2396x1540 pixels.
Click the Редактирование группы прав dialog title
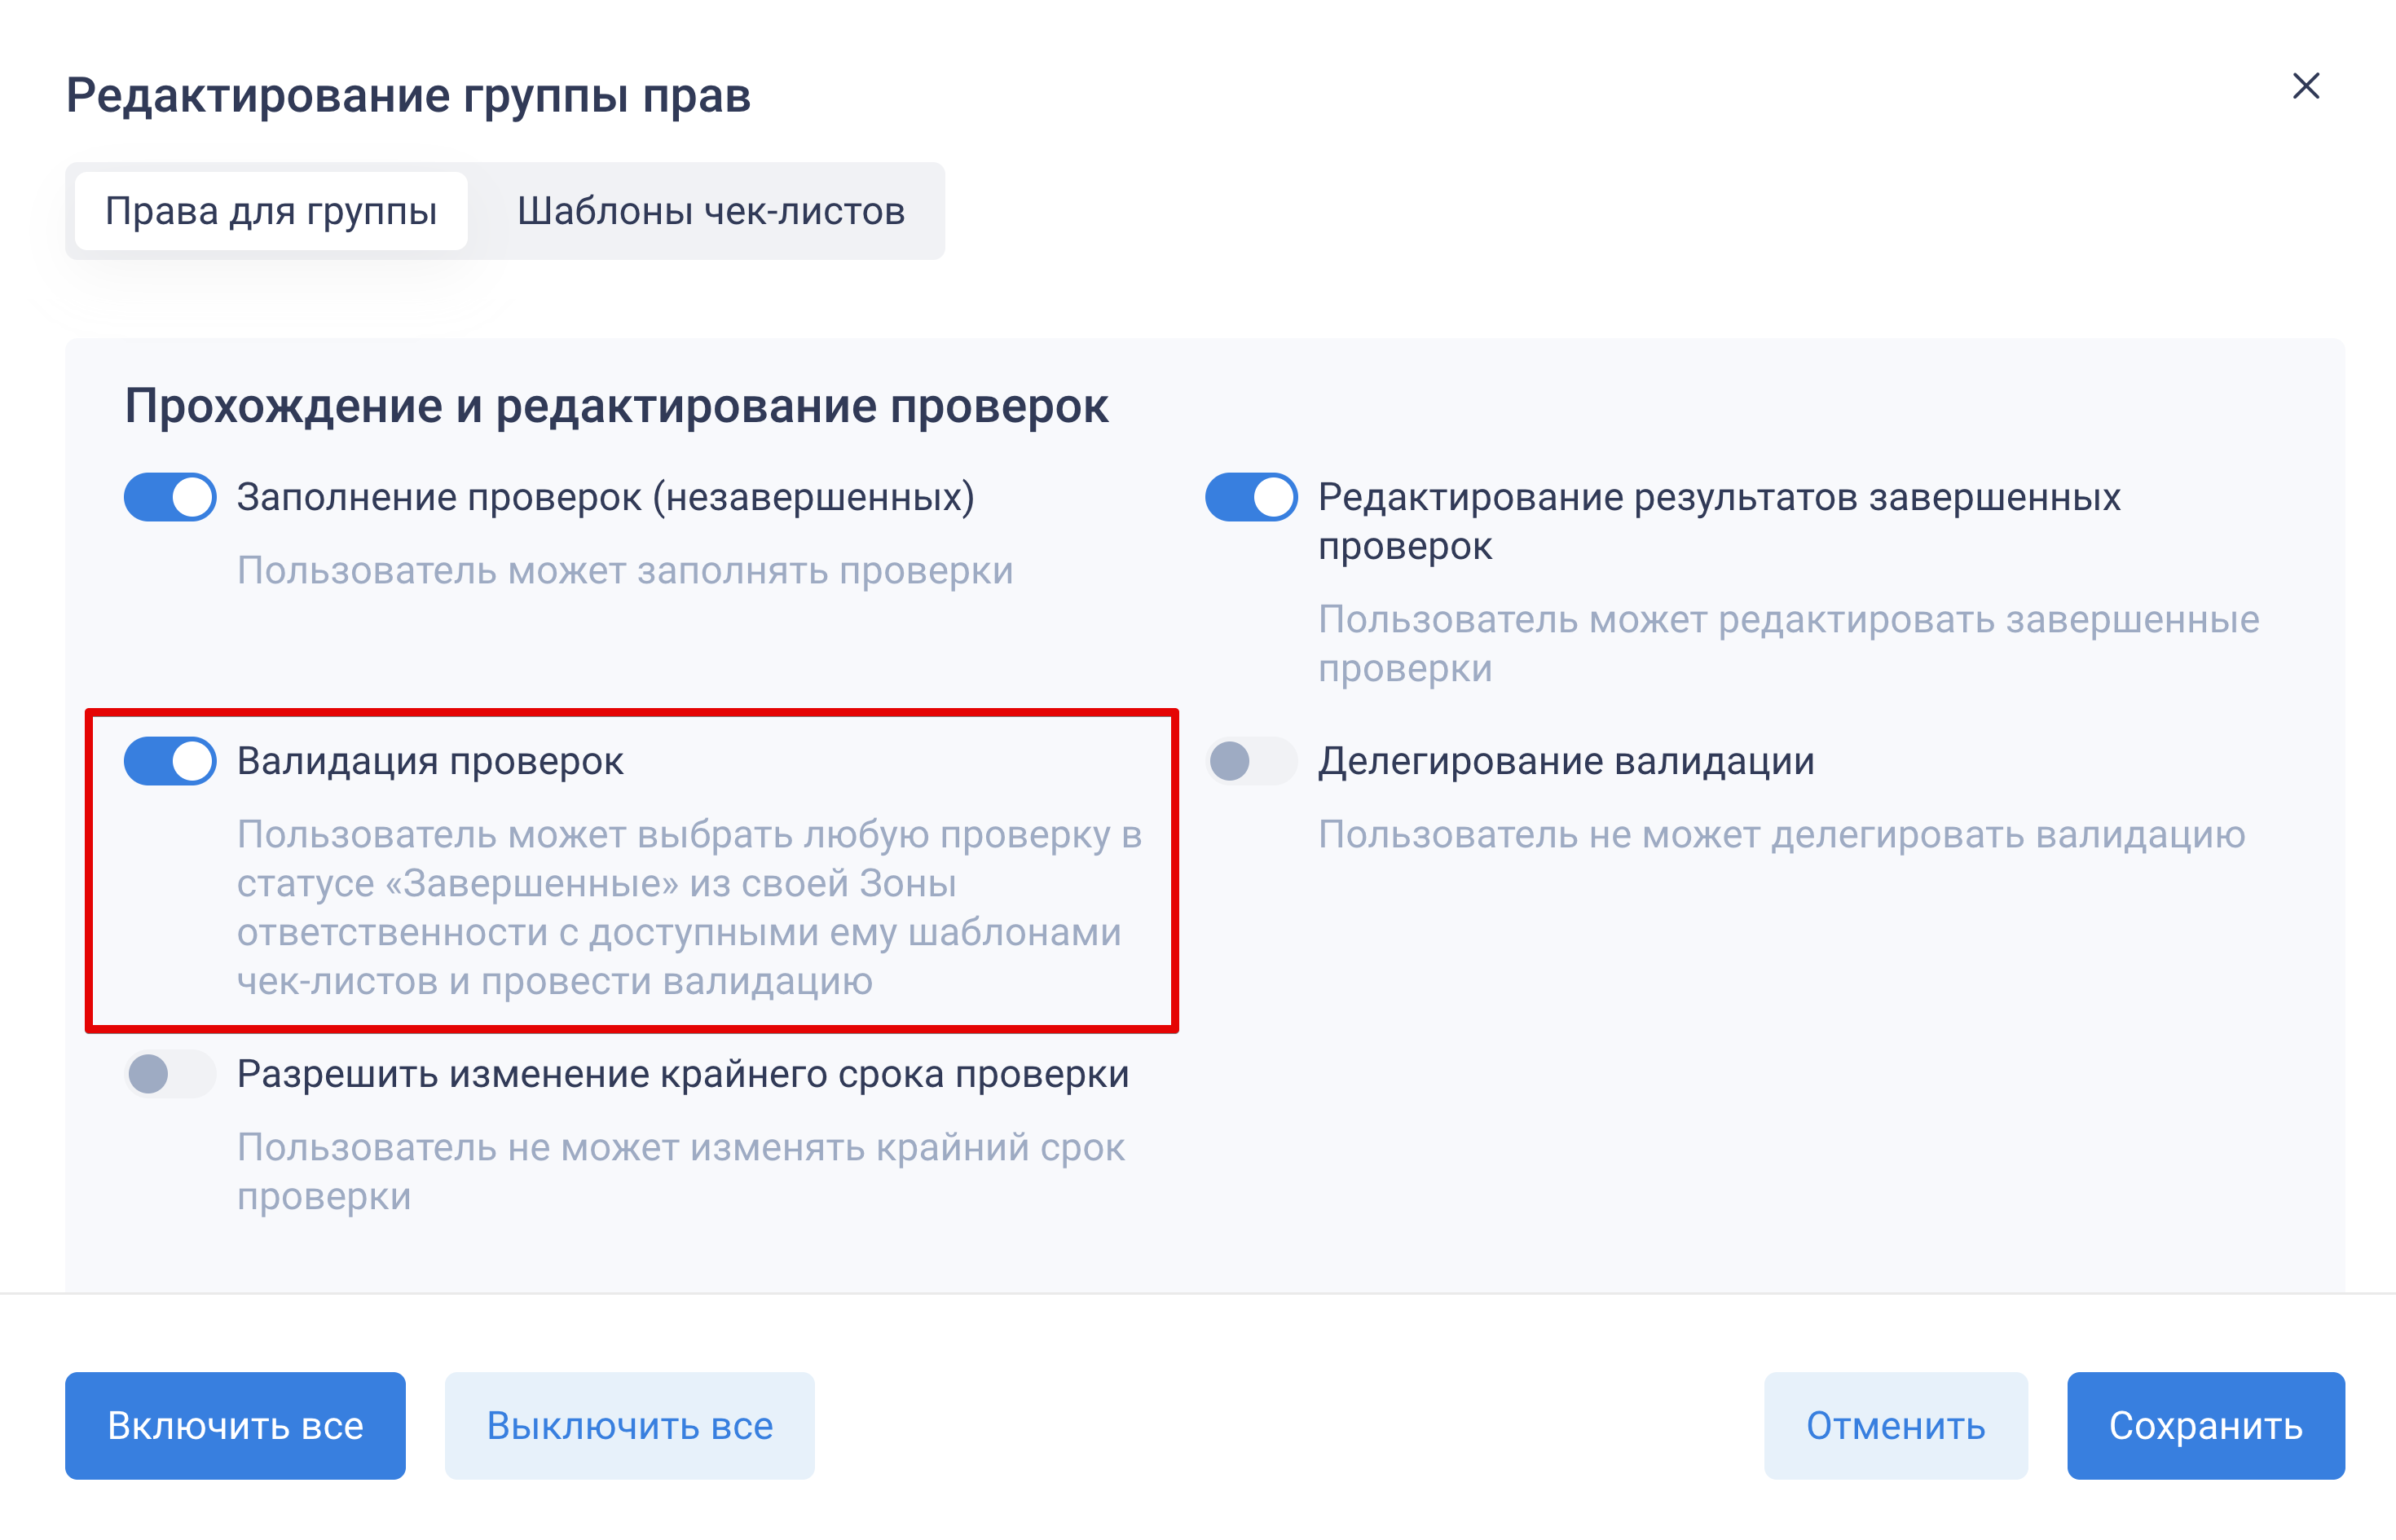pos(408,96)
